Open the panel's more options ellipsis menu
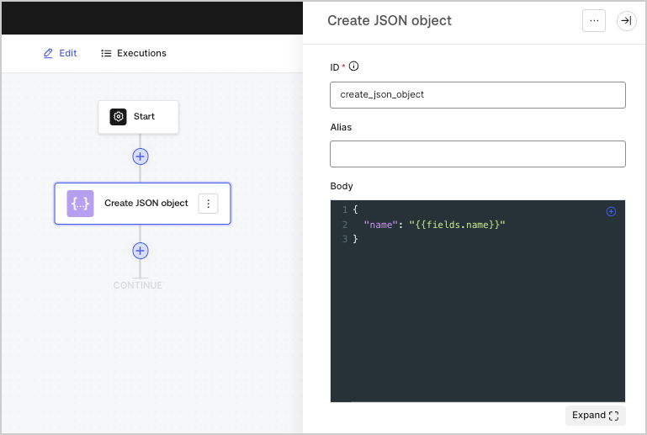Viewport: 647px width, 435px height. click(x=594, y=21)
